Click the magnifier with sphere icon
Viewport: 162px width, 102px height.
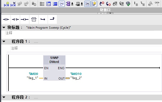(x=150, y=4)
